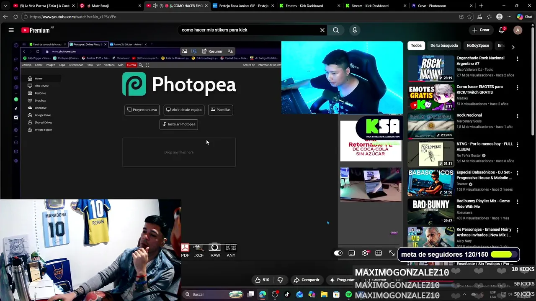Viewport: 536px width, 301px height.
Task: Switch to Festejo Boca Juniors GIF tab
Action: click(x=243, y=6)
